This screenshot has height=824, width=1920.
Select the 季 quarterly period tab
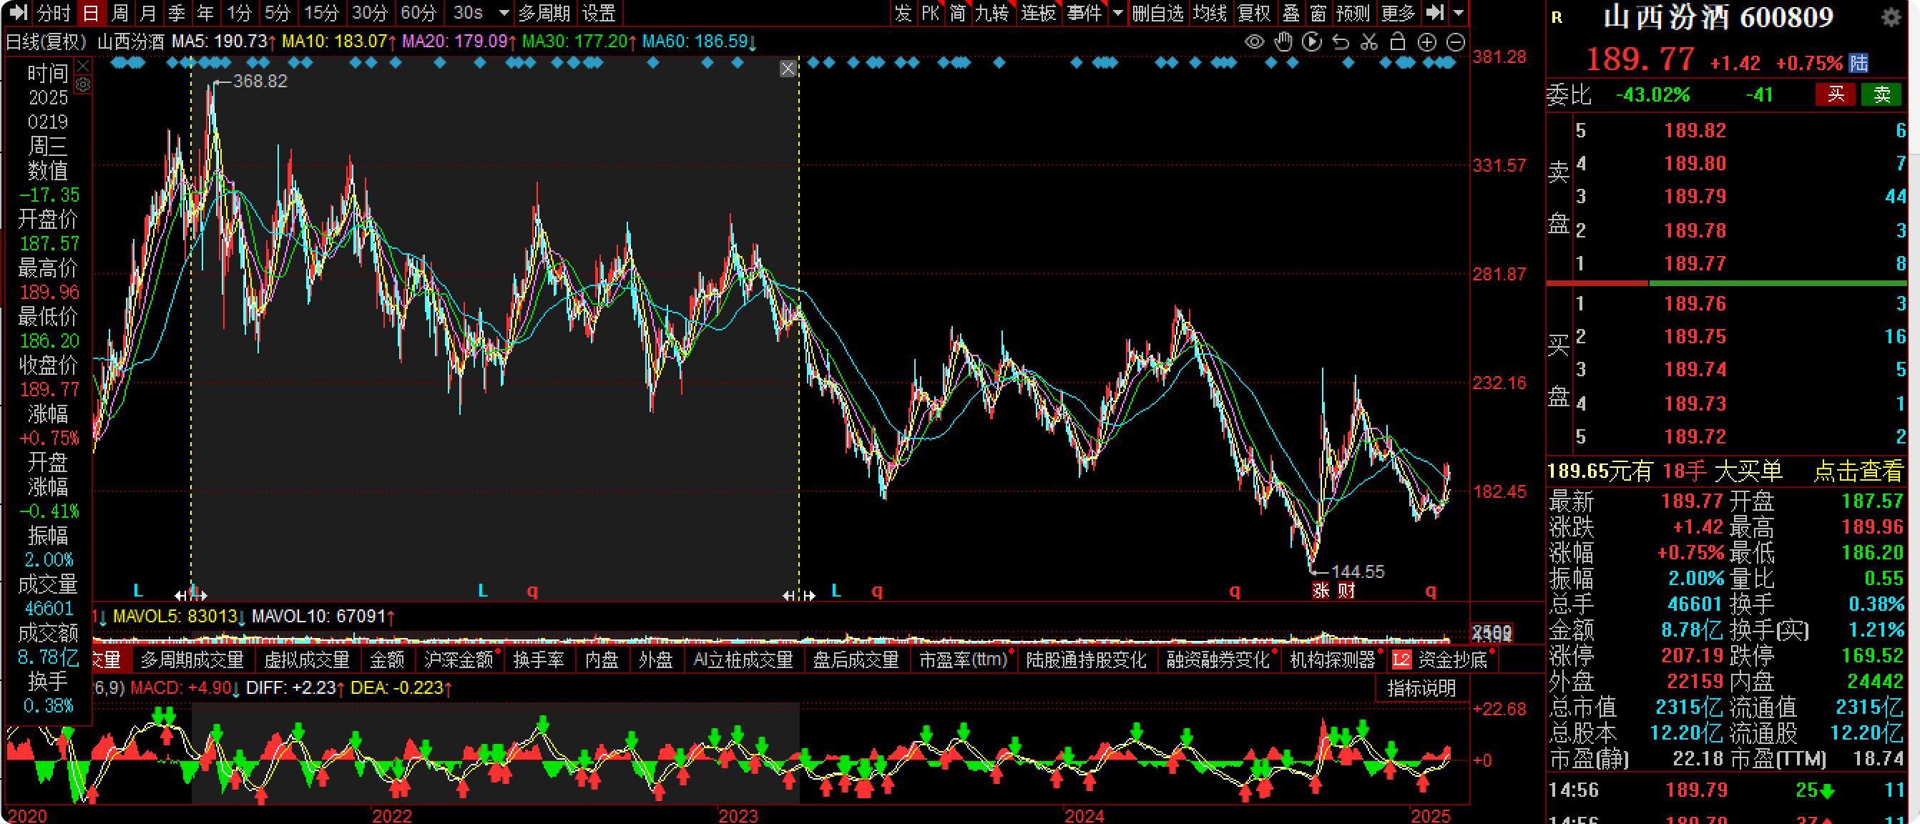point(177,14)
